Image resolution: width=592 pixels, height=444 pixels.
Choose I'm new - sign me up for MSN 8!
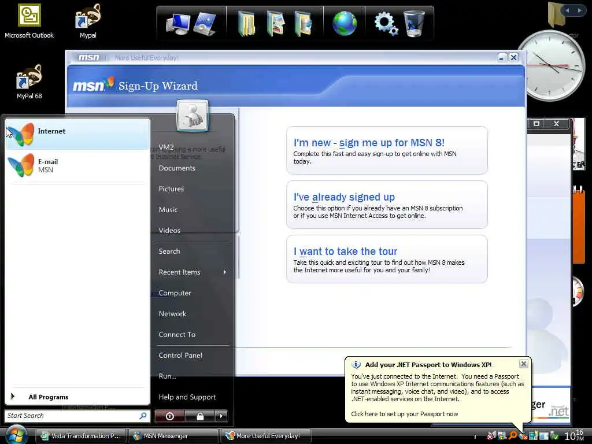[x=387, y=150]
